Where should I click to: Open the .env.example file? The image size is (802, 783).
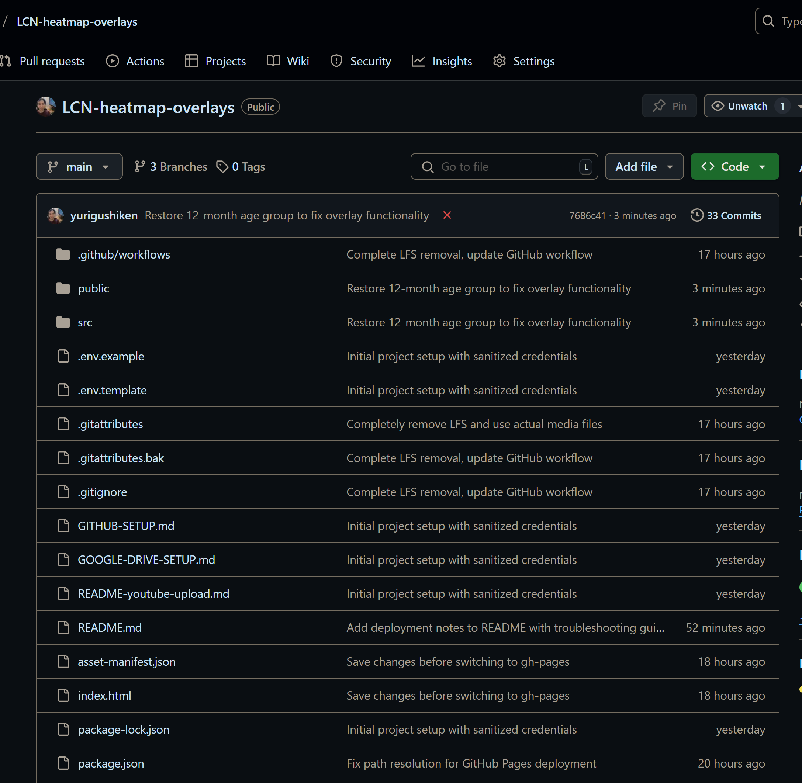[x=111, y=357]
